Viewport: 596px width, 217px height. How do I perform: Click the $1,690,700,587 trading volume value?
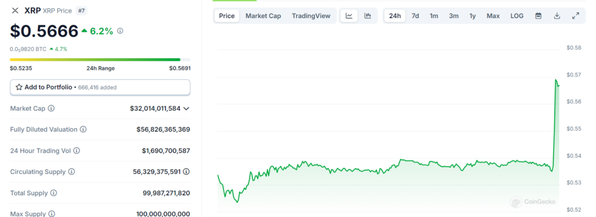pos(166,151)
